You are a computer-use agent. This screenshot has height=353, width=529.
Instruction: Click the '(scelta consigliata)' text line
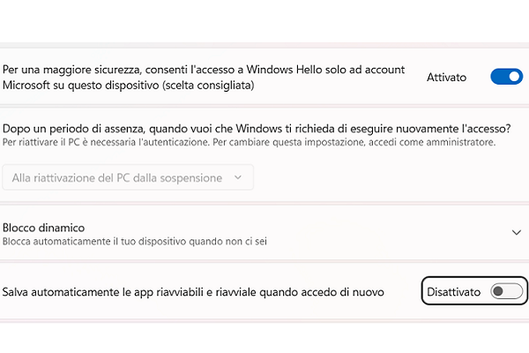210,86
